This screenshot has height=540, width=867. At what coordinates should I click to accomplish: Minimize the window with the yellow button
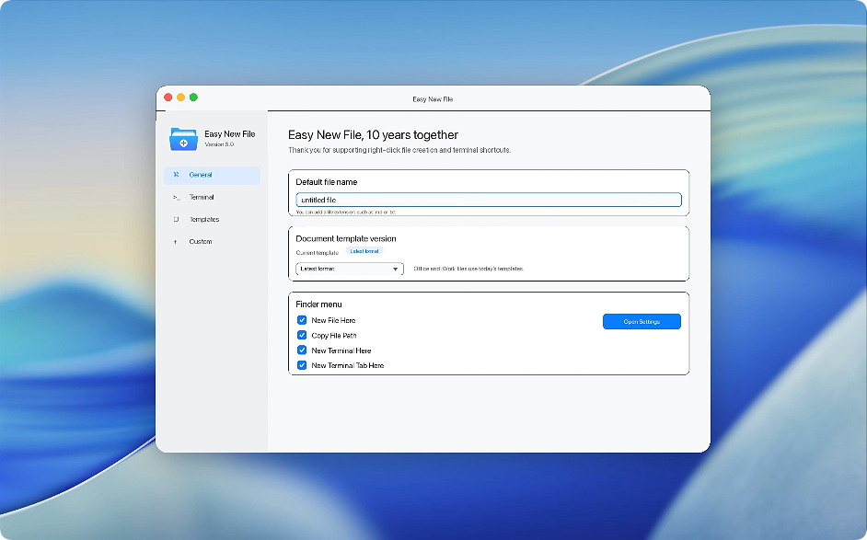click(x=180, y=98)
